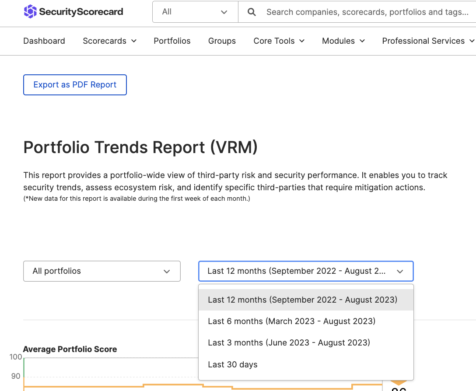Click Export as PDF Report button

75,85
